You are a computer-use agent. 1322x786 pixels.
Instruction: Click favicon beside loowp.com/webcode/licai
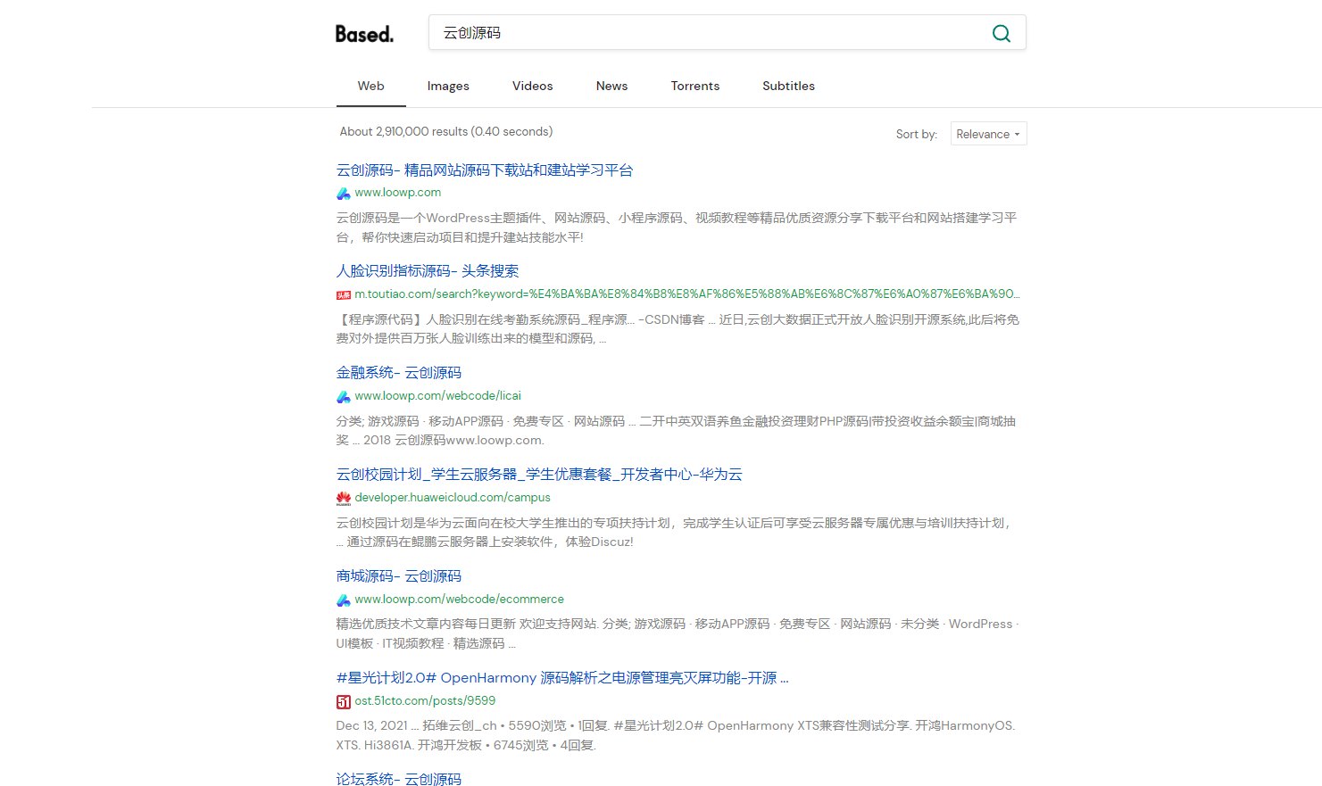[344, 396]
